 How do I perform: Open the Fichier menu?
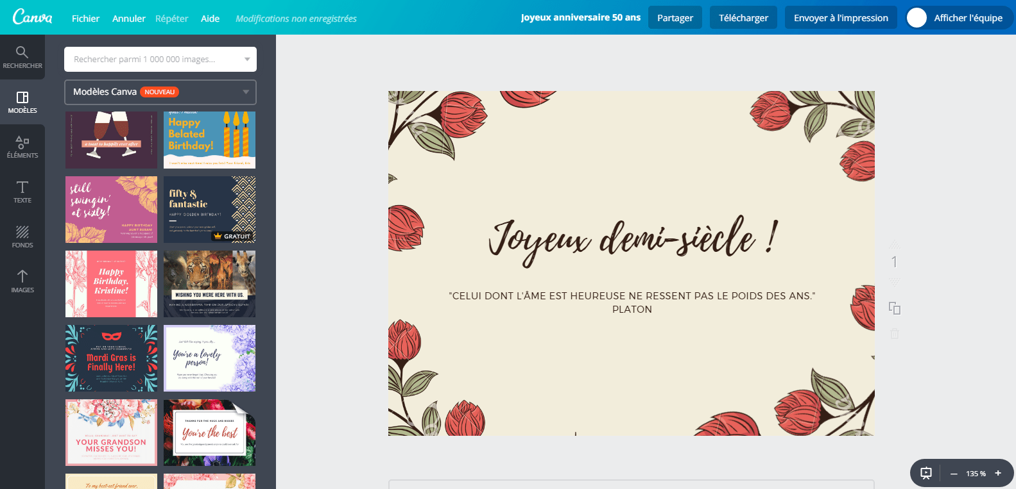[85, 19]
